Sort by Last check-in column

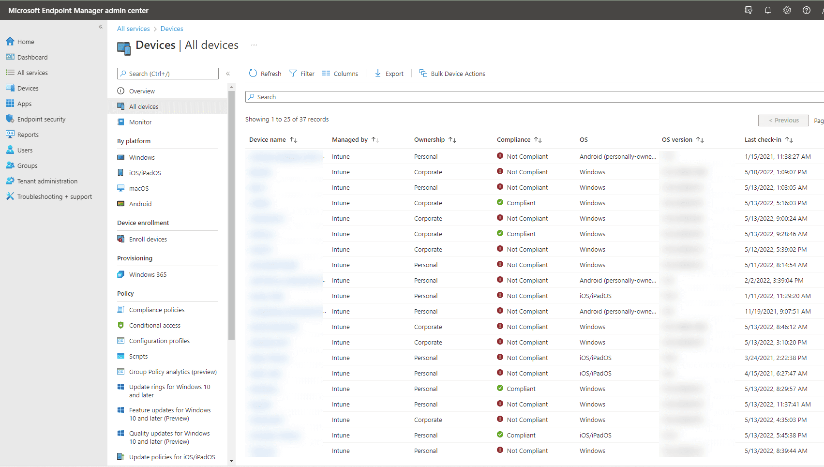[789, 140]
